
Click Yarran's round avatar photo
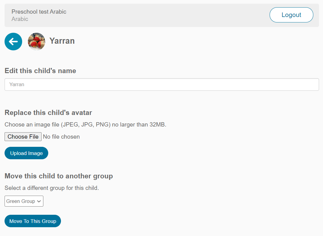coord(37,42)
